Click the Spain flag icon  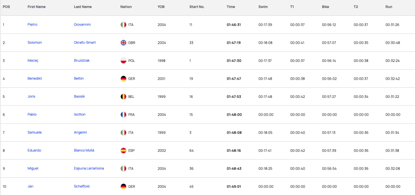coord(123,150)
